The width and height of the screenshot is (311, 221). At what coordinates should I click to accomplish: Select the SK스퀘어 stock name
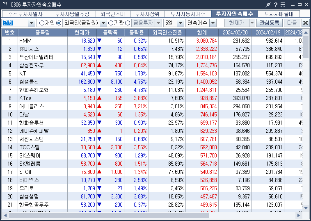click(30, 155)
